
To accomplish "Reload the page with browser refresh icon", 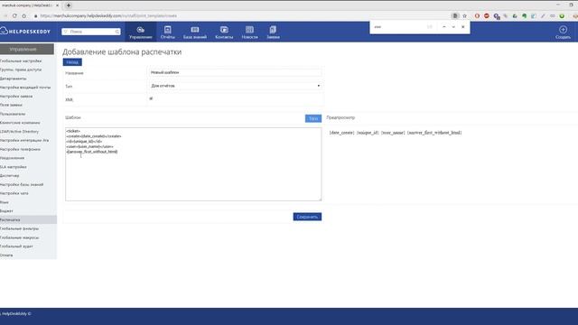I will pyautogui.click(x=14, y=16).
